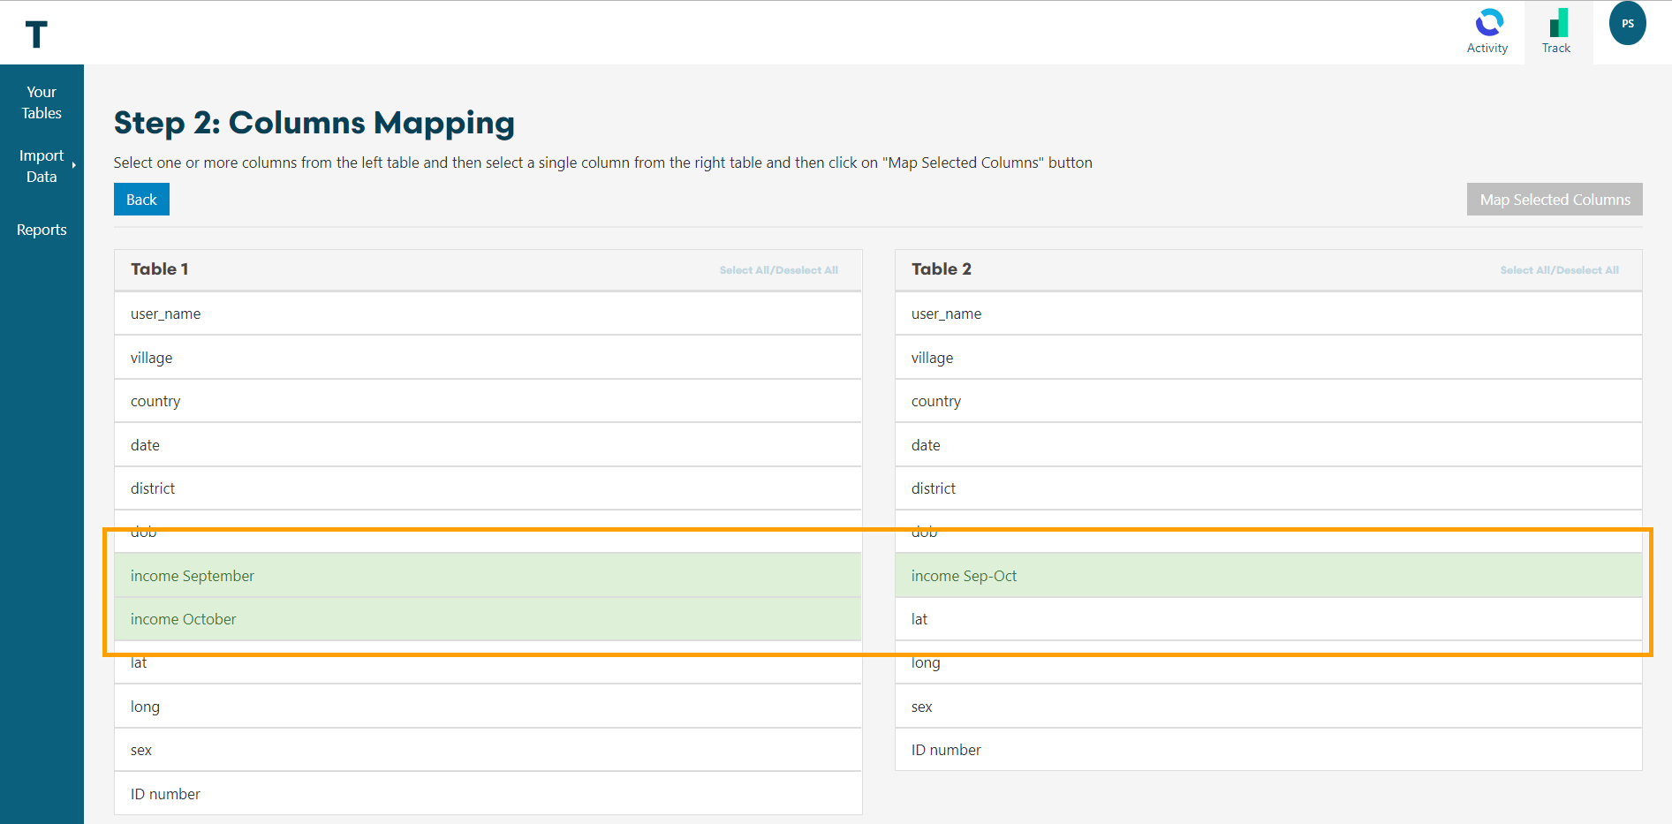Open the PS user avatar
1672x824 pixels.
point(1627,24)
